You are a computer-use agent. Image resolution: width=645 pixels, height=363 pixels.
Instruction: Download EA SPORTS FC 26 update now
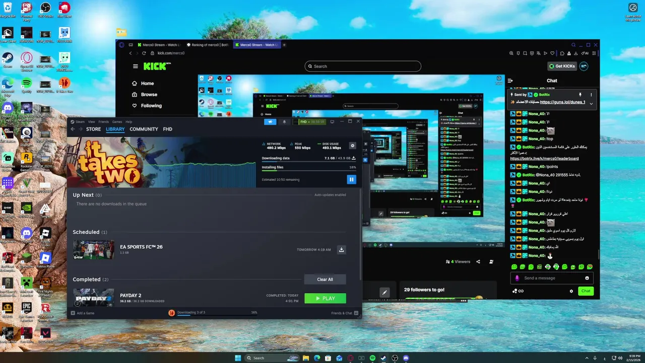coord(341,250)
